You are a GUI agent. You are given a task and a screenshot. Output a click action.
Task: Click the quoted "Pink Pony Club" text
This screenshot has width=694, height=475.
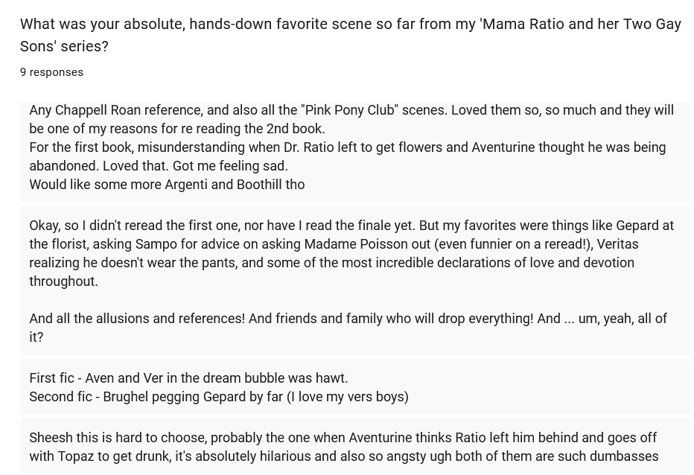349,110
